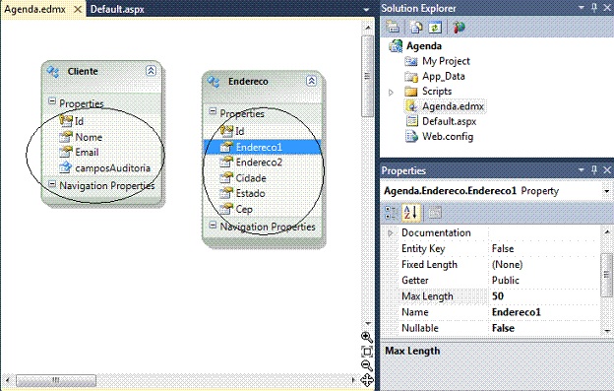614x391 pixels.
Task: Pin the Solution Explorer panel
Action: coord(594,8)
